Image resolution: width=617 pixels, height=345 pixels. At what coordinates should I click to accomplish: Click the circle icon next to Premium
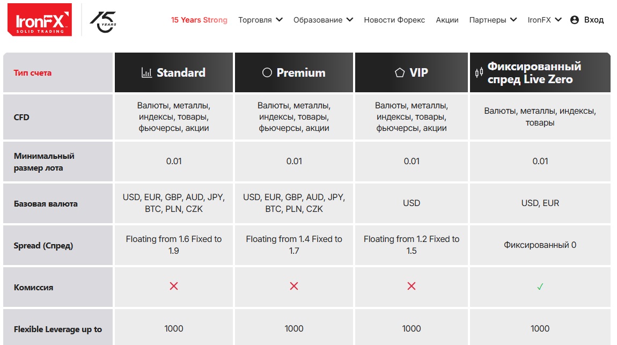(267, 72)
